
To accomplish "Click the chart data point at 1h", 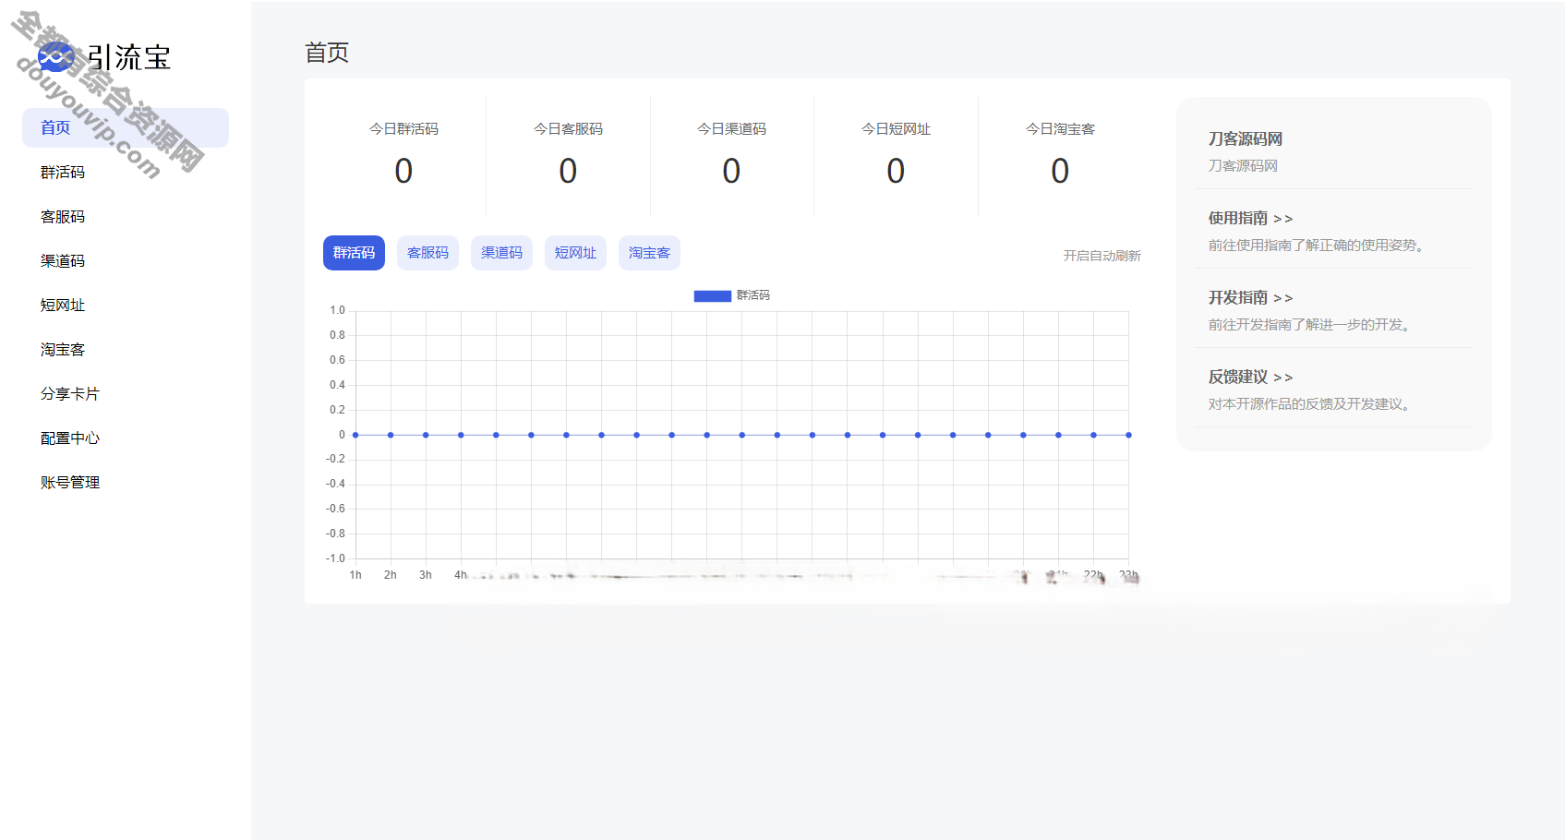I will (355, 435).
